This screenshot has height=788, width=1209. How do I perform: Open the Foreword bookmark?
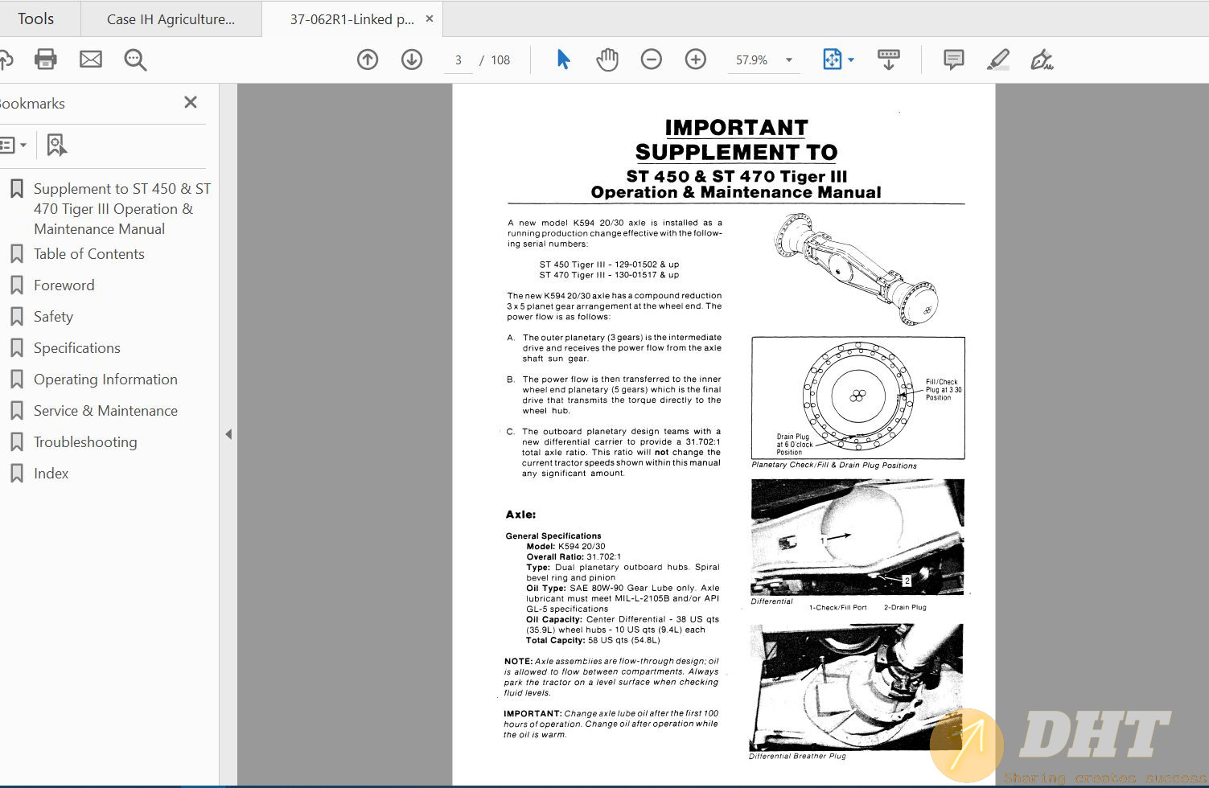point(64,285)
